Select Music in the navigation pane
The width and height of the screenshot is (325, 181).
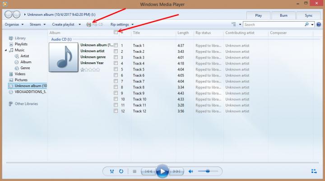pyautogui.click(x=19, y=50)
